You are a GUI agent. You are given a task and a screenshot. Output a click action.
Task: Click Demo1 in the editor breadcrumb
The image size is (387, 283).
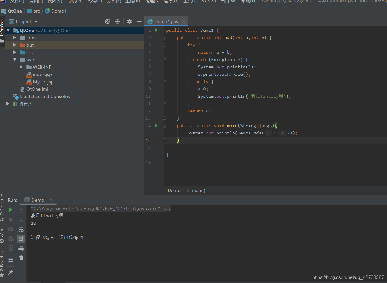pyautogui.click(x=175, y=190)
